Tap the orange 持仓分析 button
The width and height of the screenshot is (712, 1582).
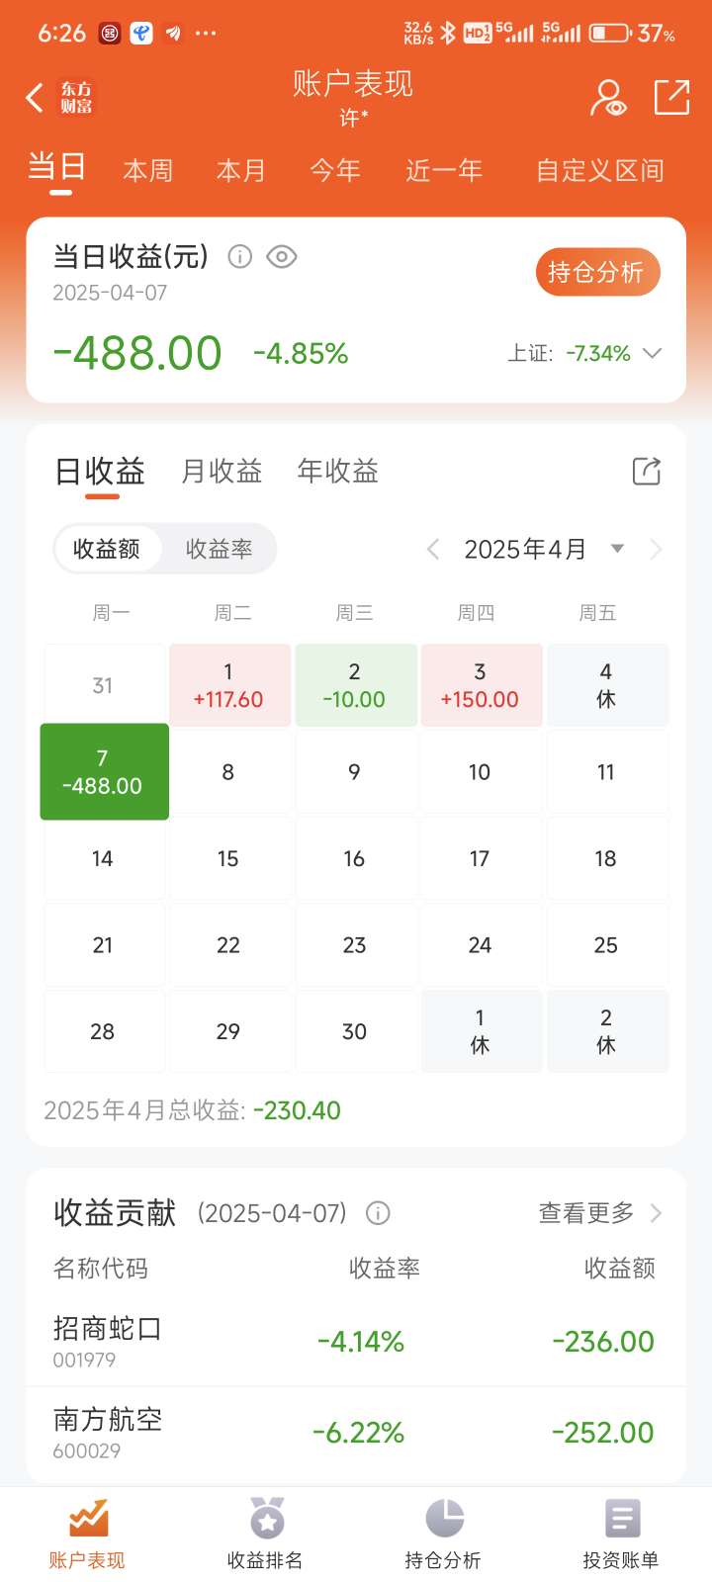click(x=597, y=272)
